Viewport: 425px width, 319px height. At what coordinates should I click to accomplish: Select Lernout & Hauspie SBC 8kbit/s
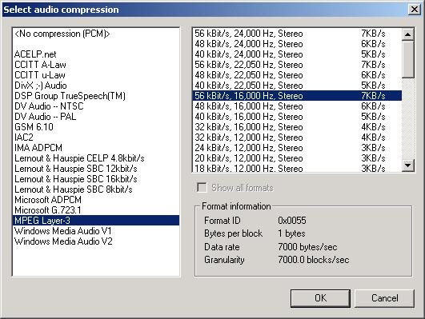[x=96, y=189]
